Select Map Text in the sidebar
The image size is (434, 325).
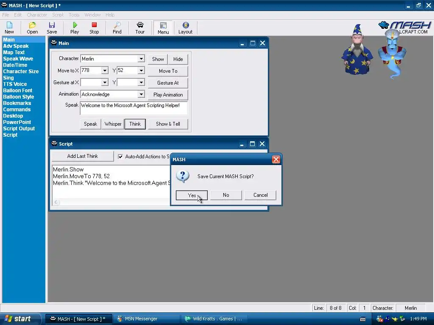pyautogui.click(x=14, y=52)
